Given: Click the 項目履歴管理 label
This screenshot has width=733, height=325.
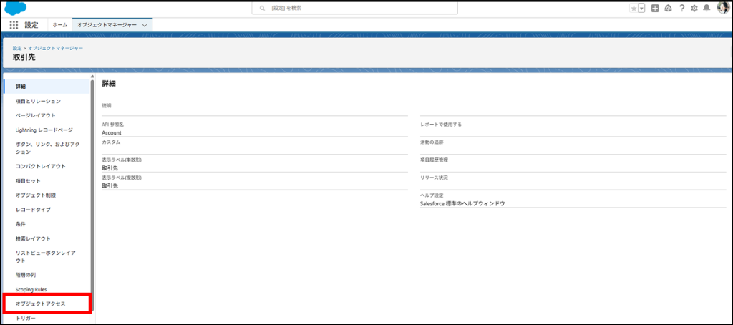Looking at the screenshot, I should [435, 160].
